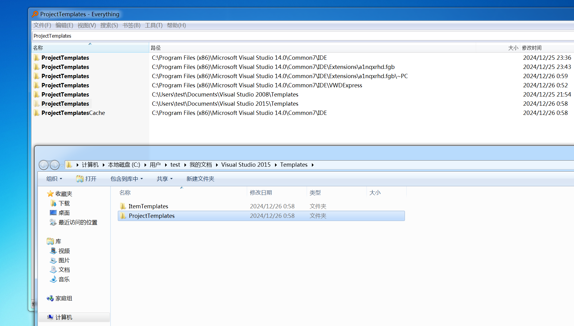Click the ProjectTemplatesCache folder icon
The width and height of the screenshot is (574, 326).
(x=37, y=113)
